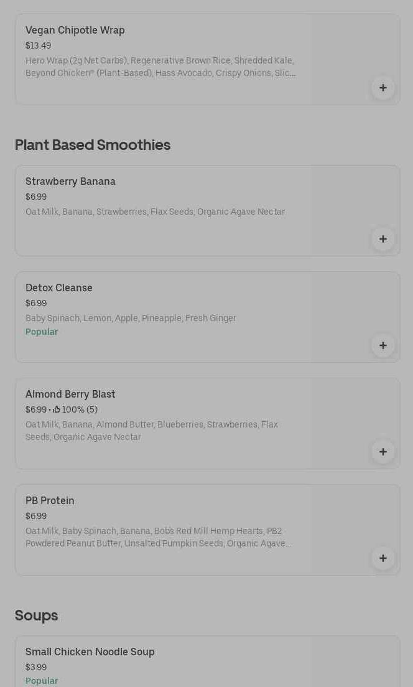View the PB Protein item title

pos(50,501)
